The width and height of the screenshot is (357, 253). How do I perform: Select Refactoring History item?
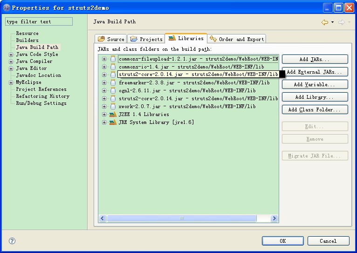42,96
